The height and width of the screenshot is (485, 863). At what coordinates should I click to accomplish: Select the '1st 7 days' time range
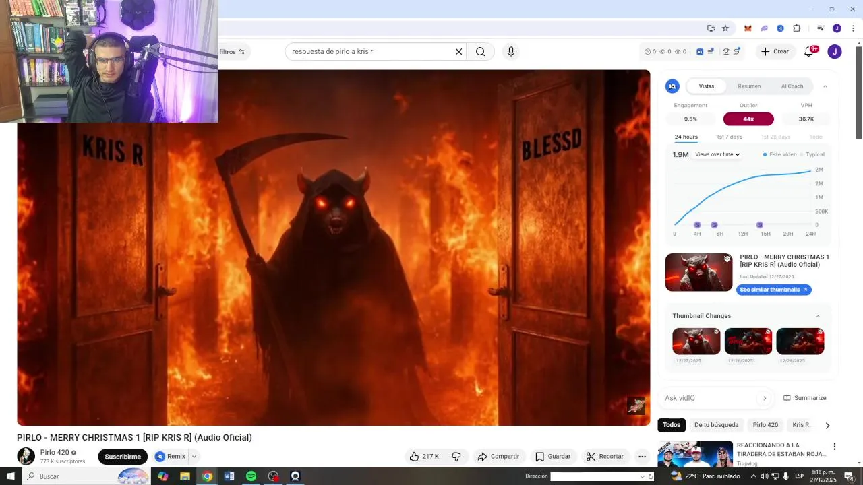pos(729,137)
